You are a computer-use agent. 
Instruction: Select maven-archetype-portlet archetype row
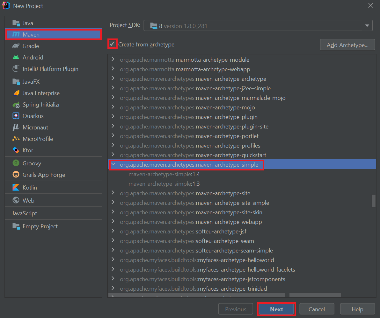242,136
